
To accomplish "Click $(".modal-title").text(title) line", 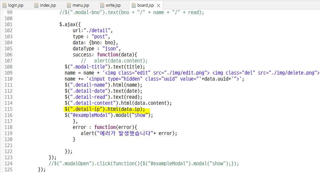I will point(105,67).
